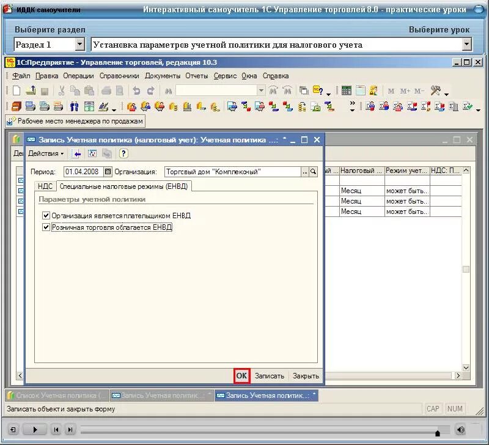
Task: Open the Справочники menu
Action: tap(119, 76)
